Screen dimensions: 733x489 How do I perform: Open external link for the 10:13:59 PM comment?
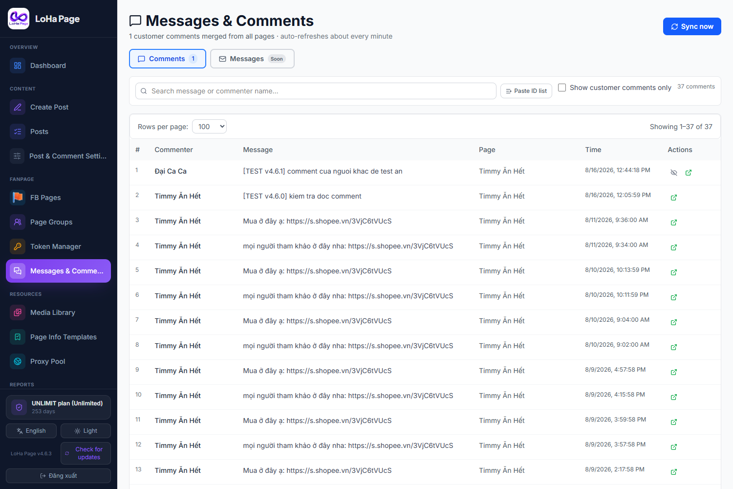click(x=674, y=272)
